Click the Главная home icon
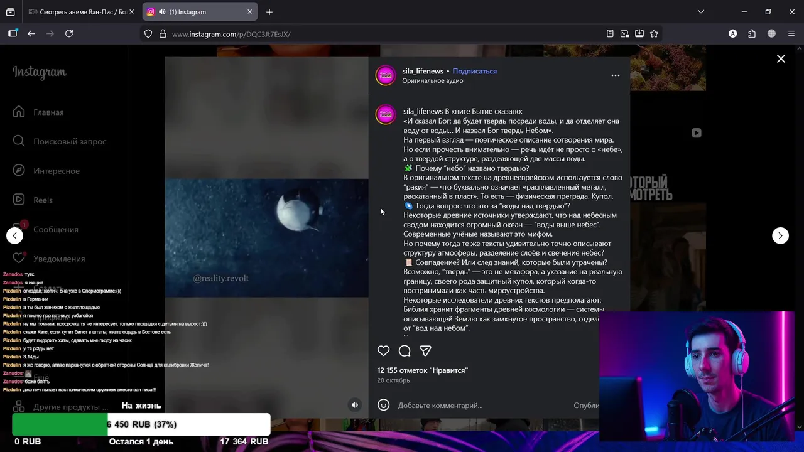 point(19,112)
